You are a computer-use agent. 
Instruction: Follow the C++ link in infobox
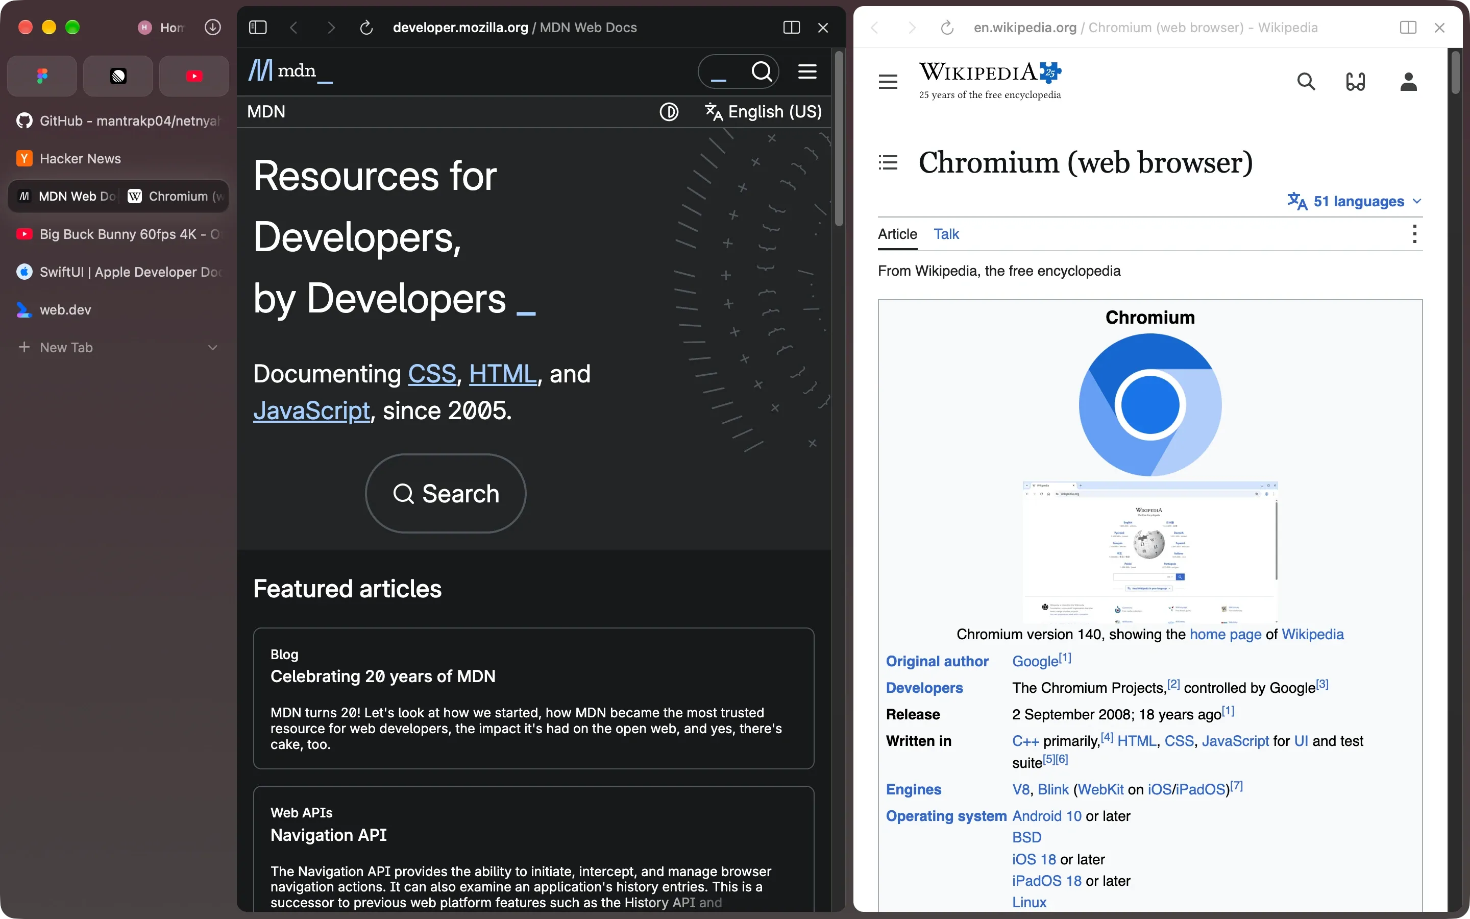(x=1025, y=741)
